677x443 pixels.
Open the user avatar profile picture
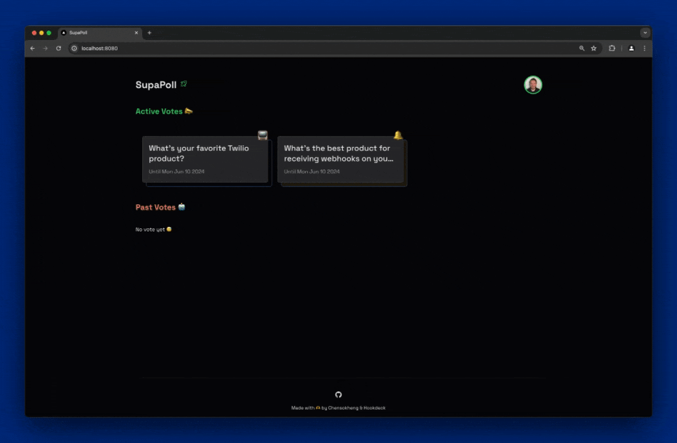point(533,85)
